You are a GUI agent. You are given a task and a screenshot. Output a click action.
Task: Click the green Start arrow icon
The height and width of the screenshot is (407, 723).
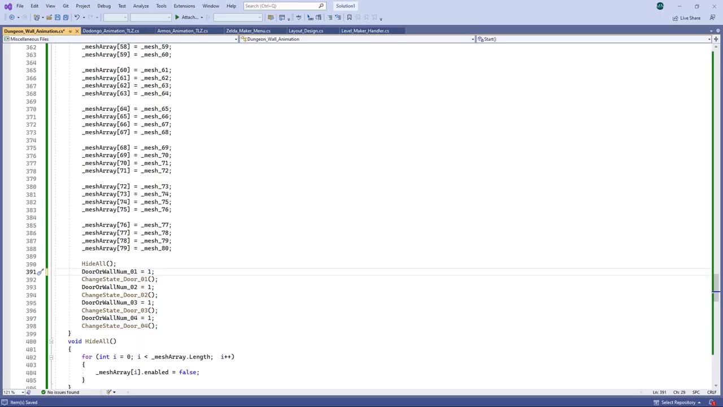tap(177, 18)
